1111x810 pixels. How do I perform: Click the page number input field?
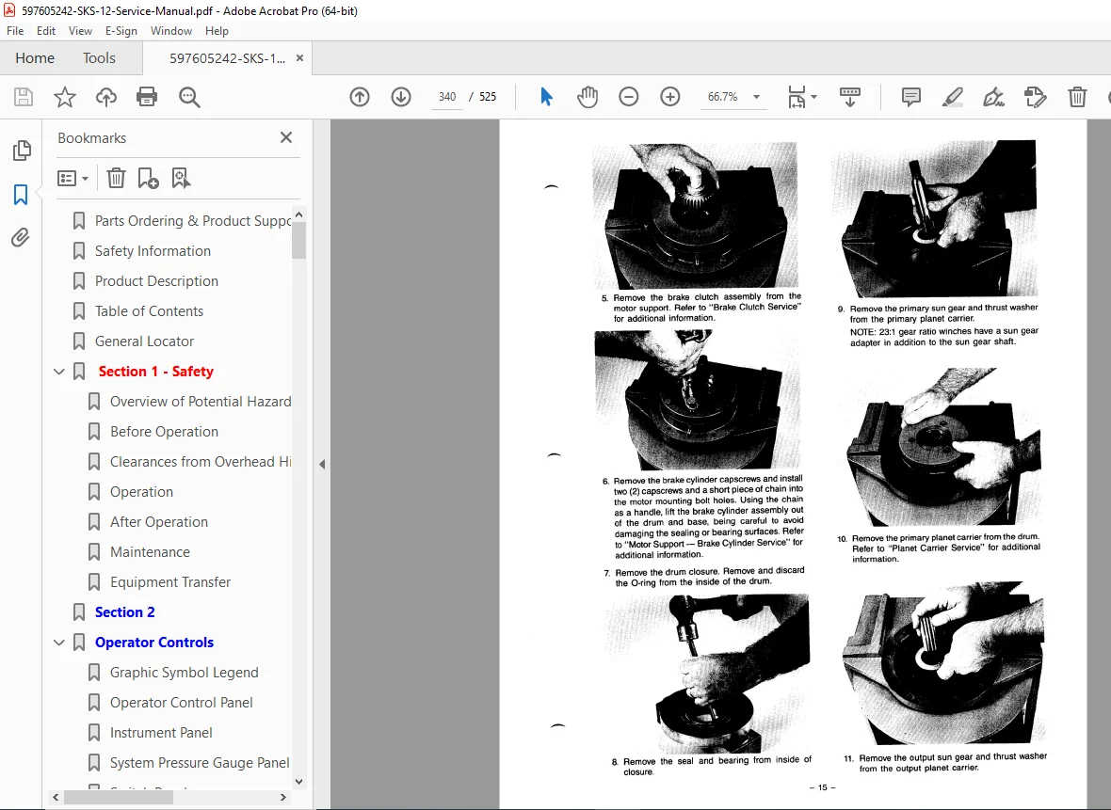pyautogui.click(x=447, y=97)
